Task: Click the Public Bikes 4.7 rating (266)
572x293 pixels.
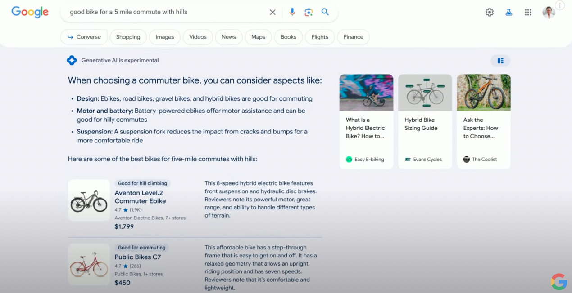Action: click(129, 266)
